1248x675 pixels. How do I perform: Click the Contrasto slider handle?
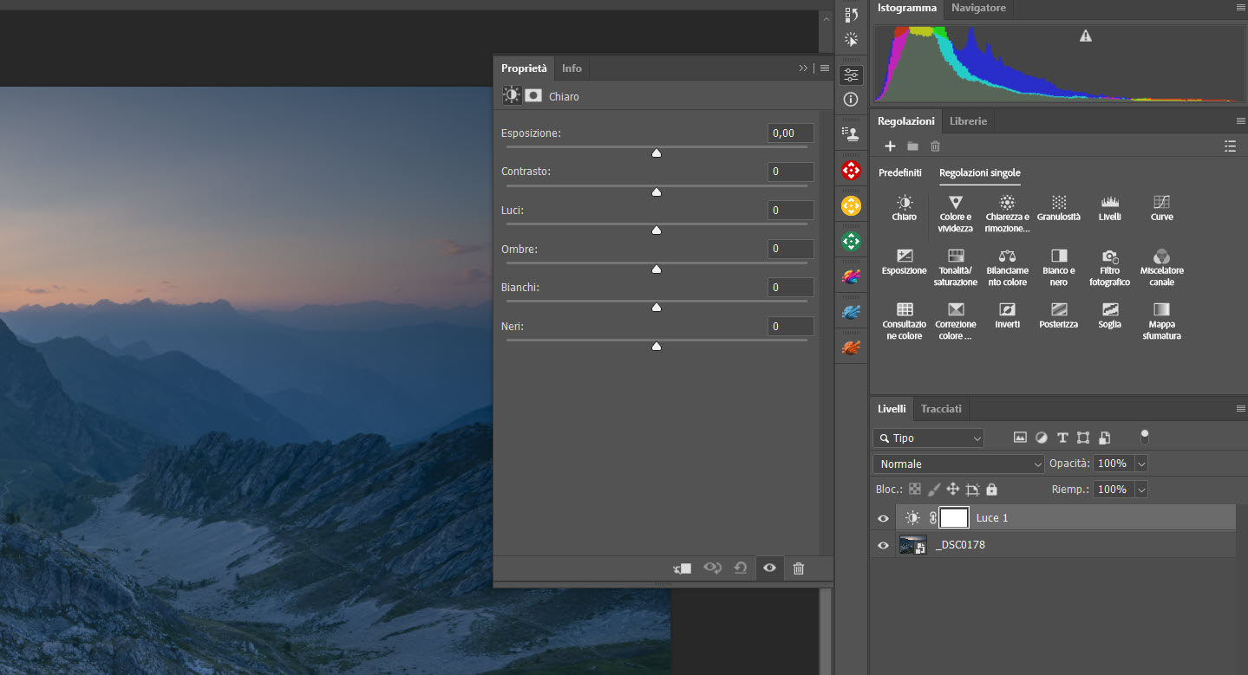pos(657,191)
